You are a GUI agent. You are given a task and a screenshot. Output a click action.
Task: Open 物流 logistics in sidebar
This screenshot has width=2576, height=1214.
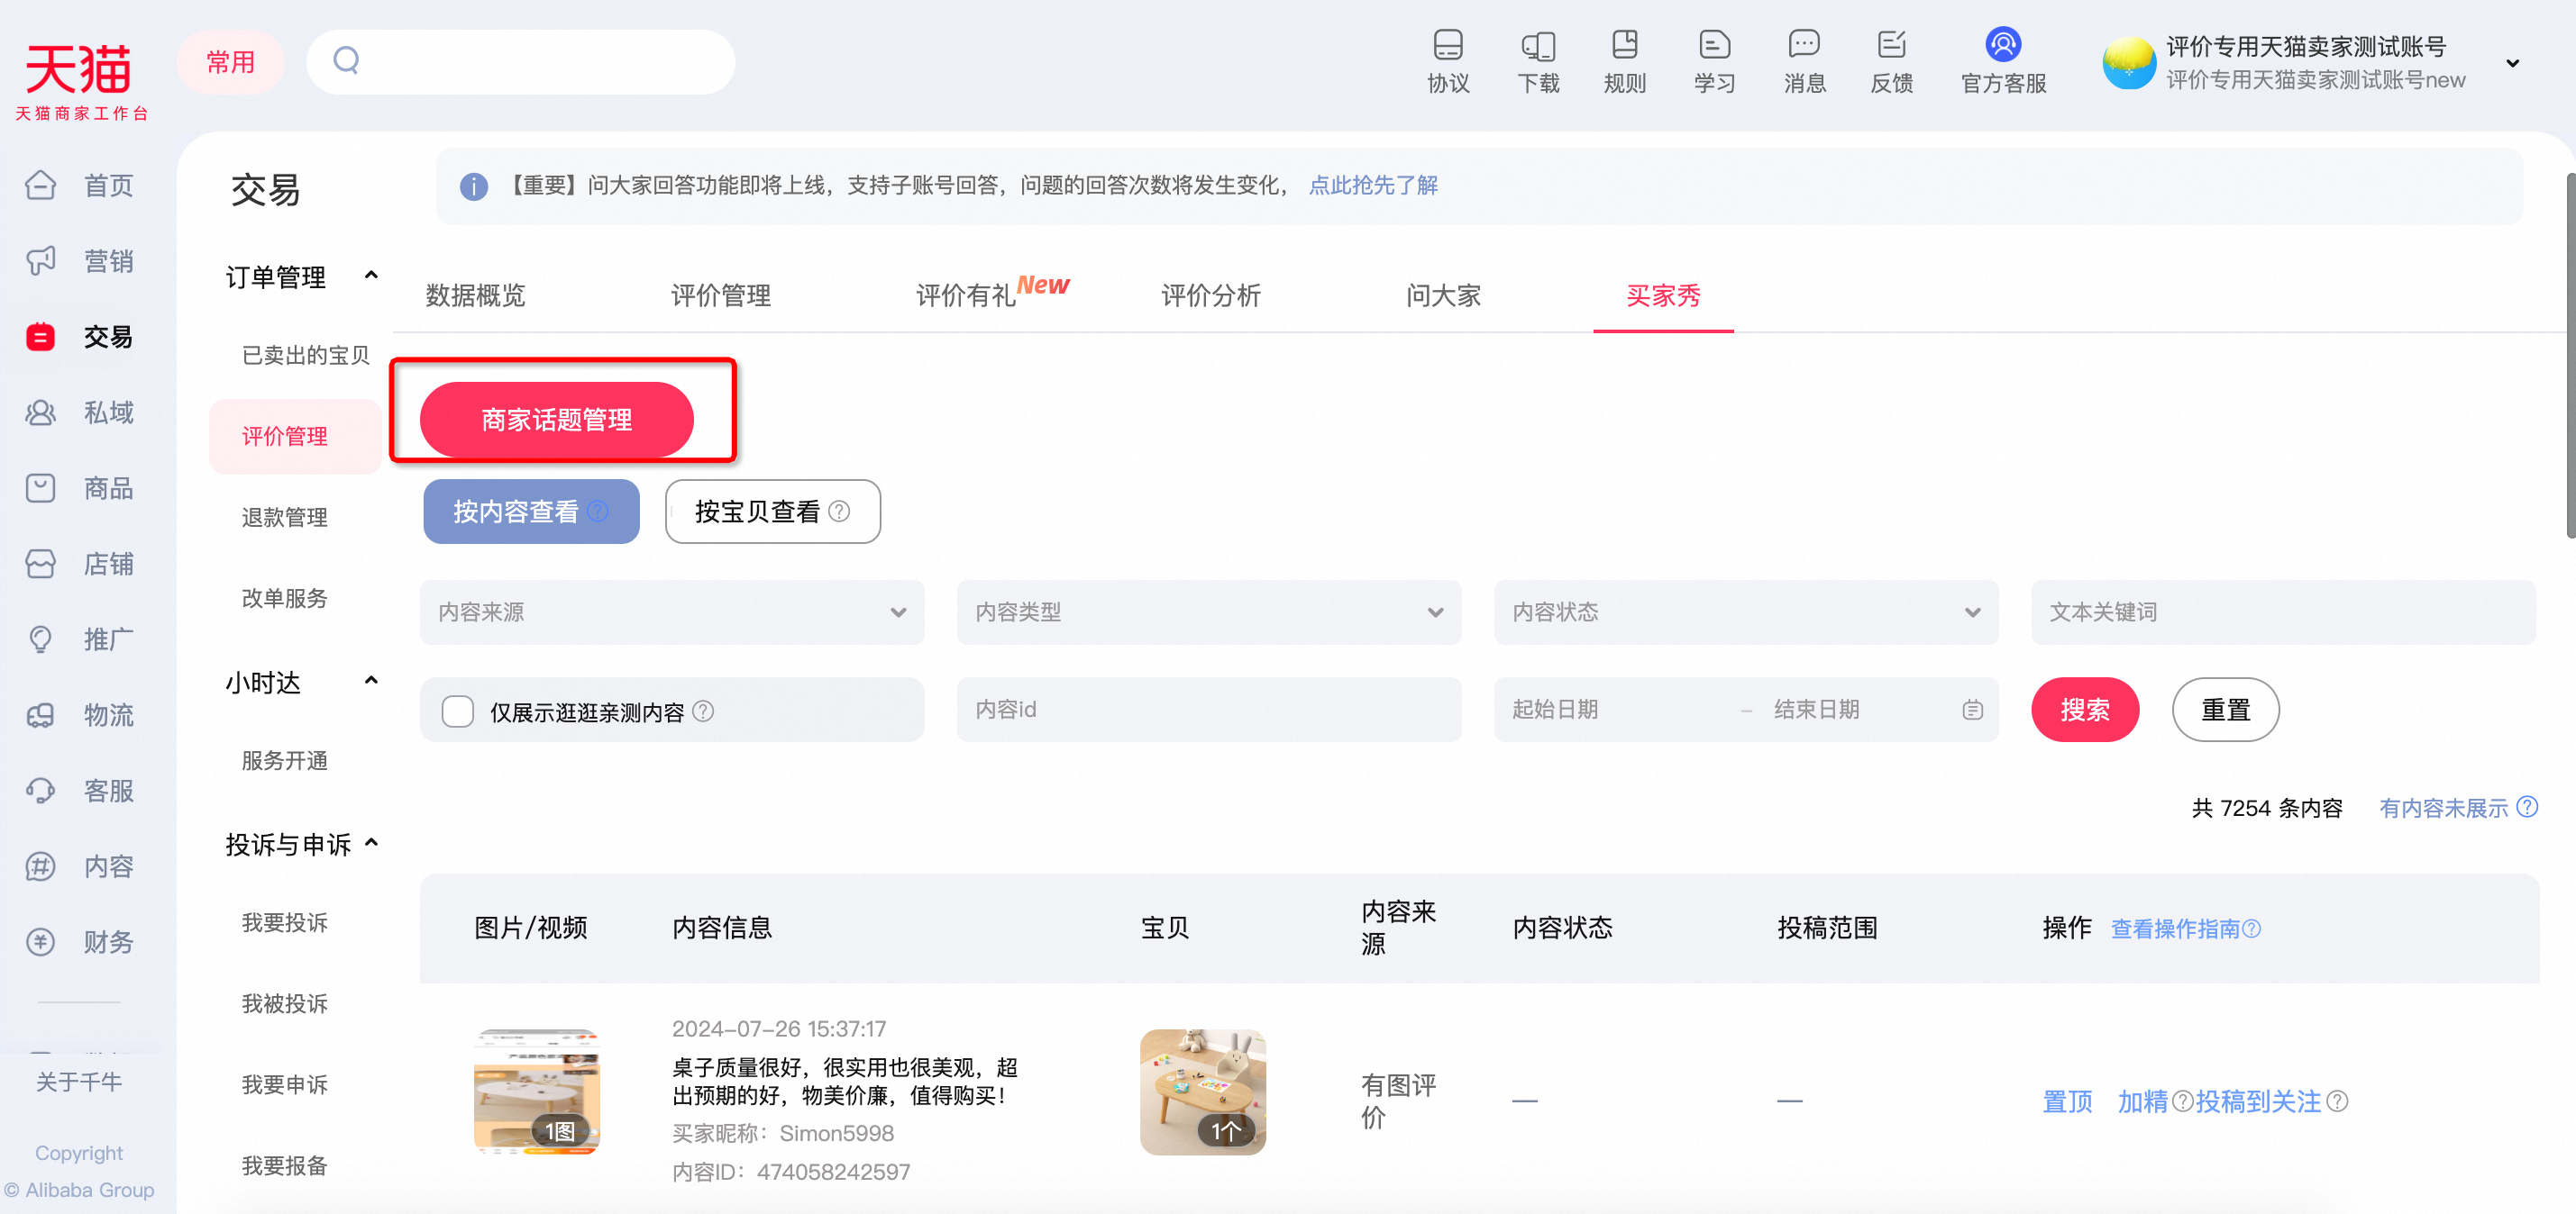[x=80, y=714]
